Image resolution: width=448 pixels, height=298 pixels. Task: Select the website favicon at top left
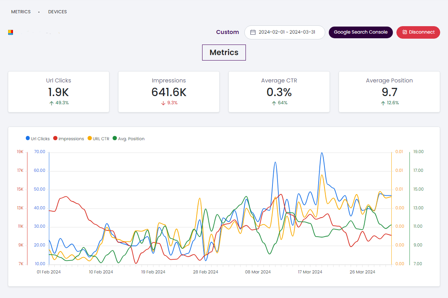(10, 32)
